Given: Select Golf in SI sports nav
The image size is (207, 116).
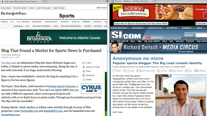Looking at the screenshot, I should coord(165,41).
